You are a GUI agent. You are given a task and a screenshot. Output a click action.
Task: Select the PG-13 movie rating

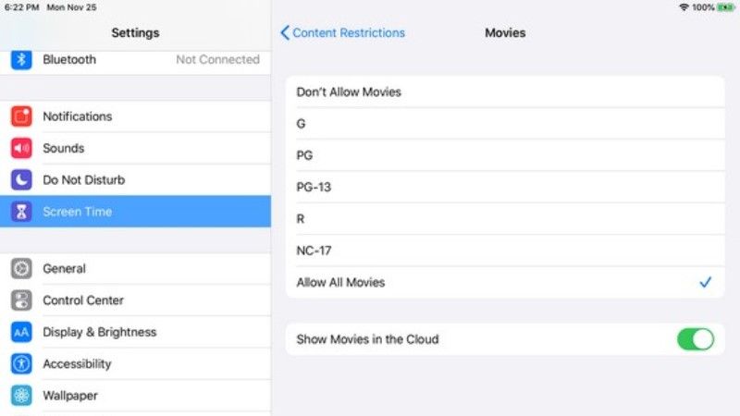(505, 188)
